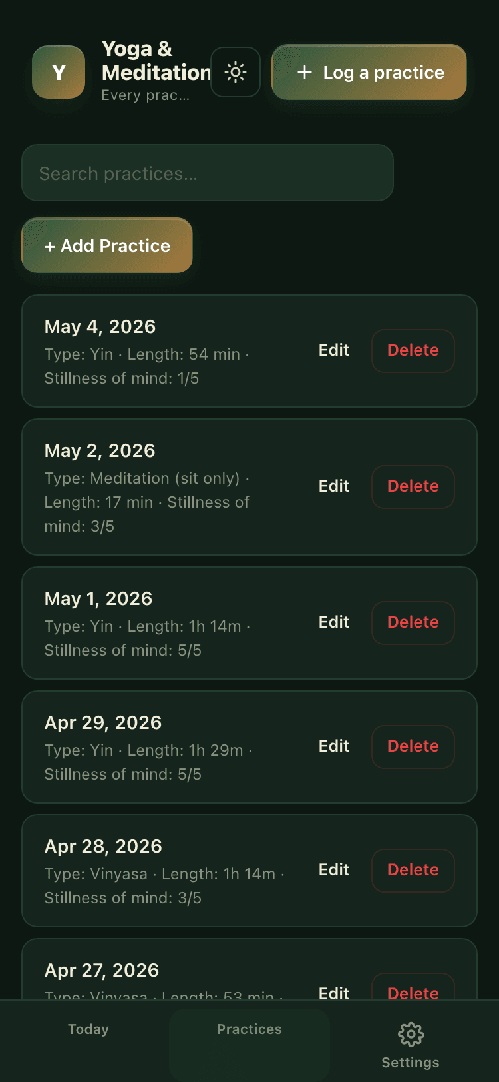Edit the Apr 29, 2026 practice
This screenshot has width=499, height=1082.
334,746
